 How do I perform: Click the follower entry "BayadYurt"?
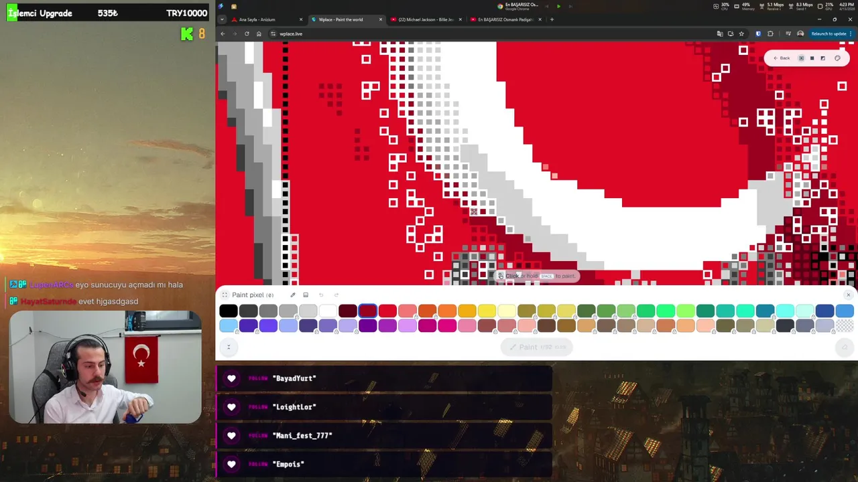click(383, 378)
